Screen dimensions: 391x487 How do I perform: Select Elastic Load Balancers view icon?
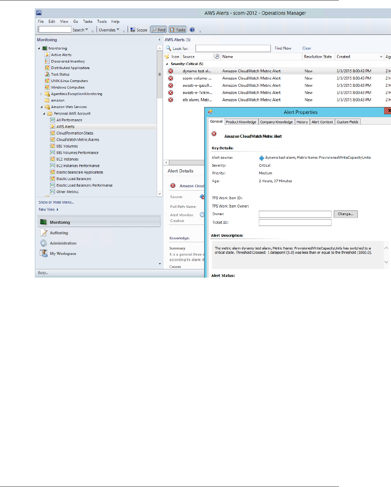52,179
